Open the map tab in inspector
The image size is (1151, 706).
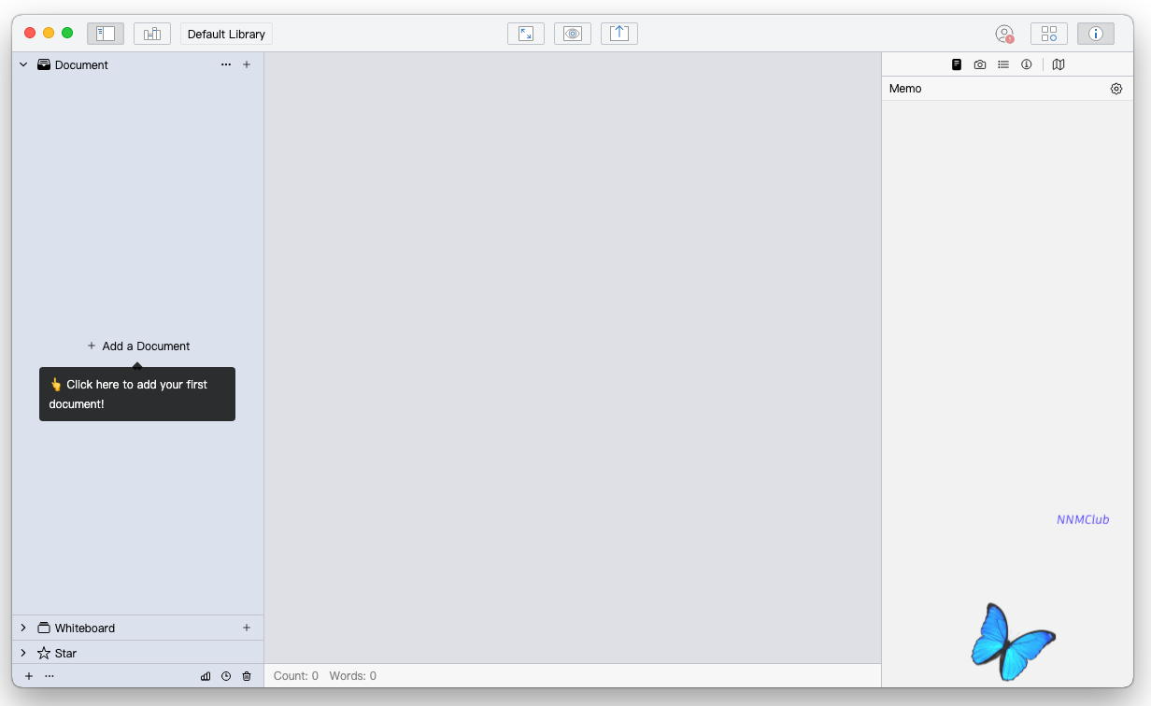click(1059, 64)
